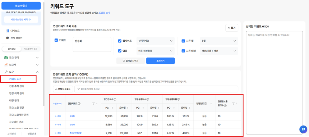Click the 운동화 keyword link in results
The height and width of the screenshot is (137, 309).
tap(72, 116)
